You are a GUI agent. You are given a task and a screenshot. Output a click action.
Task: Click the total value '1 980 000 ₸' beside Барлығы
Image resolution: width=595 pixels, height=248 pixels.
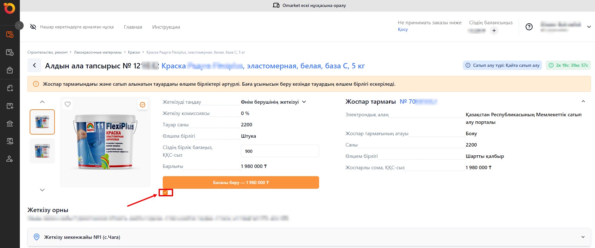[x=254, y=166]
